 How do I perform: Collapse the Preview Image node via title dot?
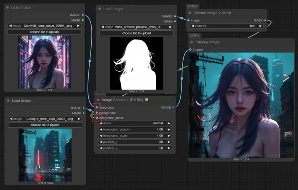[x=191, y=42]
